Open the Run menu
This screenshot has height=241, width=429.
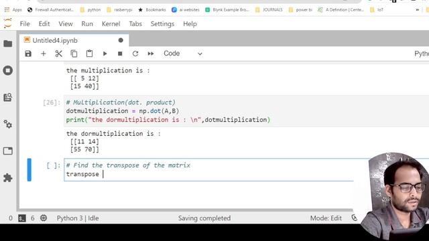pos(87,24)
